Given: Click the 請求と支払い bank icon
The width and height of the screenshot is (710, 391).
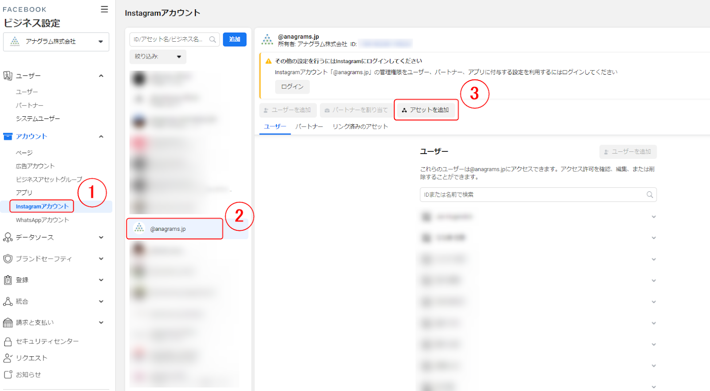Looking at the screenshot, I should 8,323.
